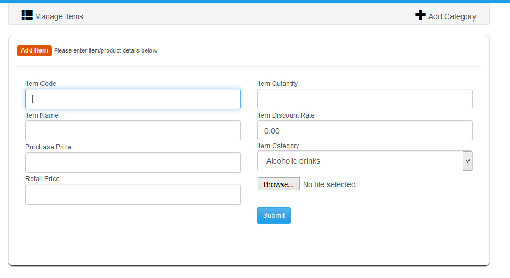The image size is (510, 278).
Task: Click the Retail Price input box
Action: pos(133,194)
